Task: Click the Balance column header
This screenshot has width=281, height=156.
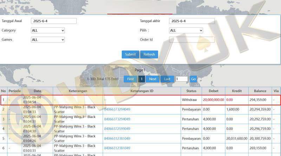Action: pyautogui.click(x=260, y=91)
